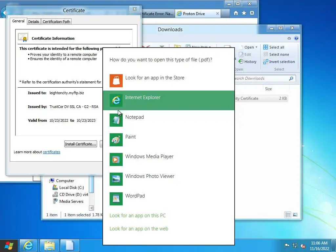This screenshot has height=252, width=336.
Task: Click History in the Downloads ribbon
Action: [x=247, y=62]
